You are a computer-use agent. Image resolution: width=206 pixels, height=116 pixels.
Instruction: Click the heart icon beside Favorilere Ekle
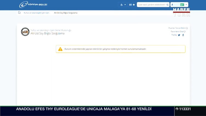[185, 32]
